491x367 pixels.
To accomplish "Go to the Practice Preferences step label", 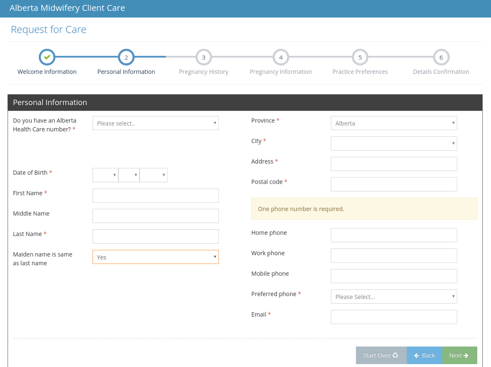I will (360, 72).
